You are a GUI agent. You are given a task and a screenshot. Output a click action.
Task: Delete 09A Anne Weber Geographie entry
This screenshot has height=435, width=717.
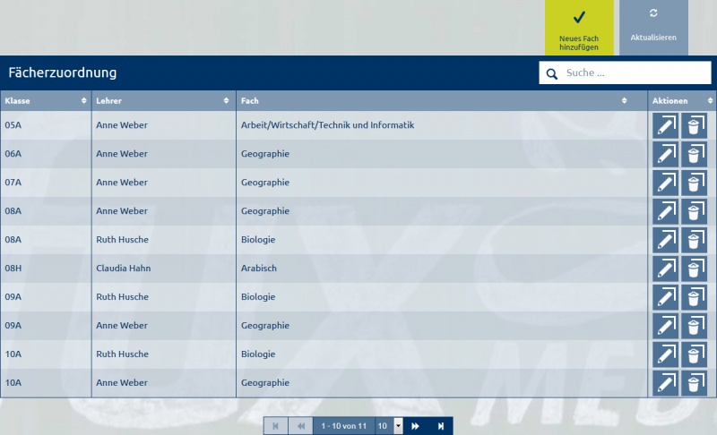pos(694,326)
